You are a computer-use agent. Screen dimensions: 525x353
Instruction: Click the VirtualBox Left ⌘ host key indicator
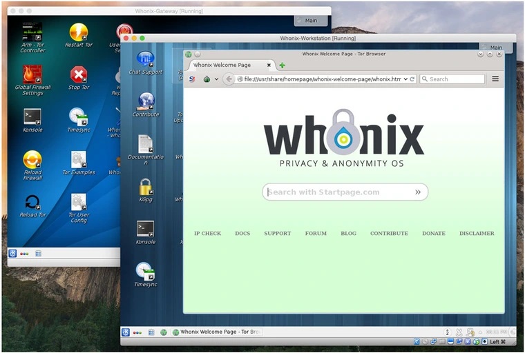click(x=497, y=342)
